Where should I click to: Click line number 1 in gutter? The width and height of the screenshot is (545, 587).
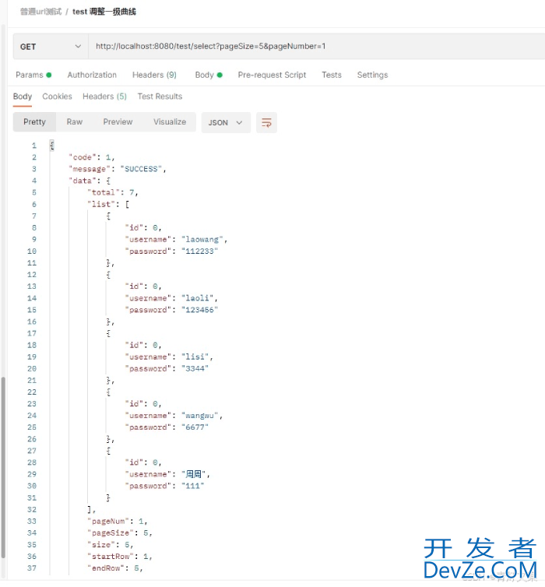34,146
